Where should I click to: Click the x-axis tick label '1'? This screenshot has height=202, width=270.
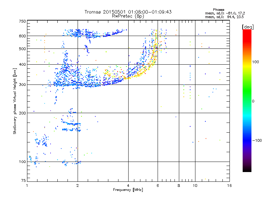pos(27,186)
